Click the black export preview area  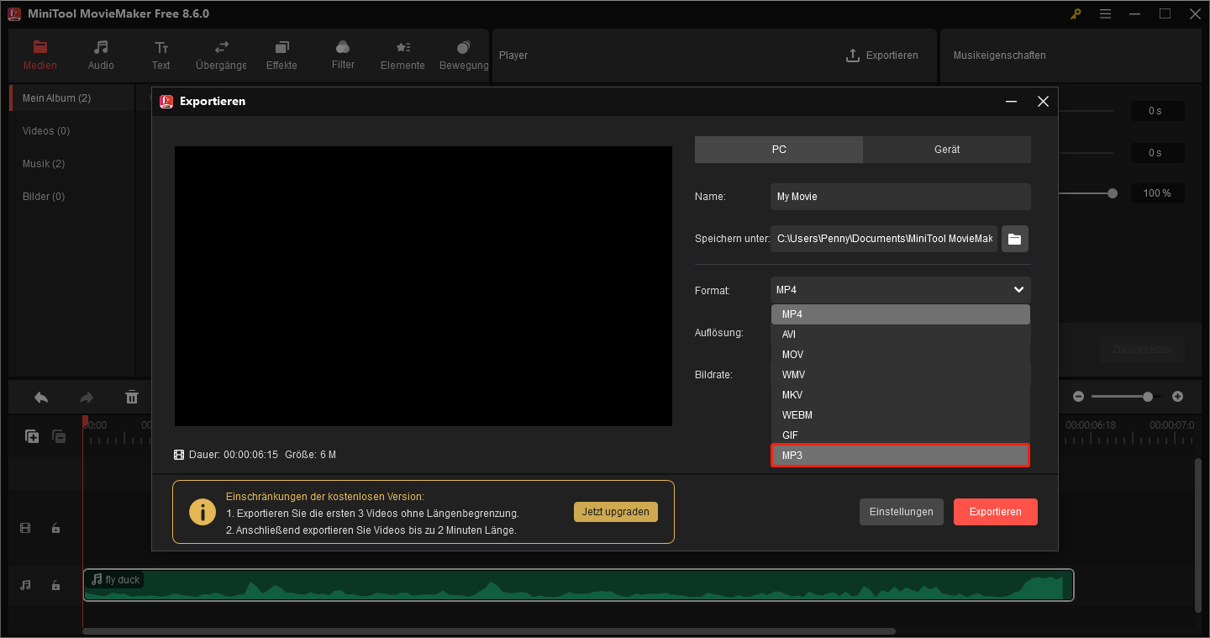click(x=423, y=286)
